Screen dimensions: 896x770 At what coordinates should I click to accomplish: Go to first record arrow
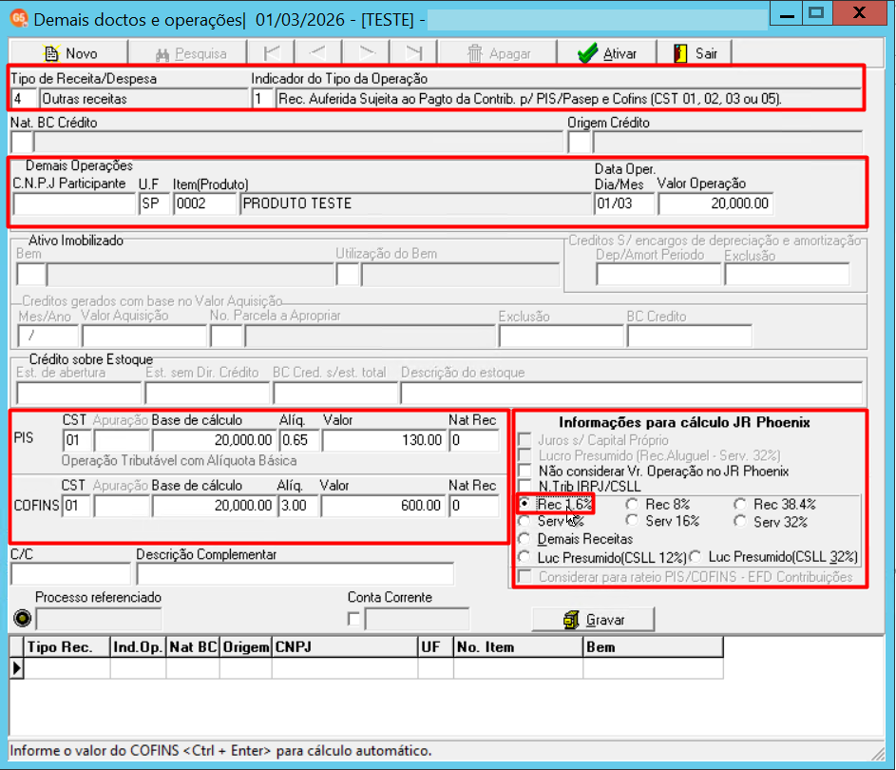click(x=272, y=53)
